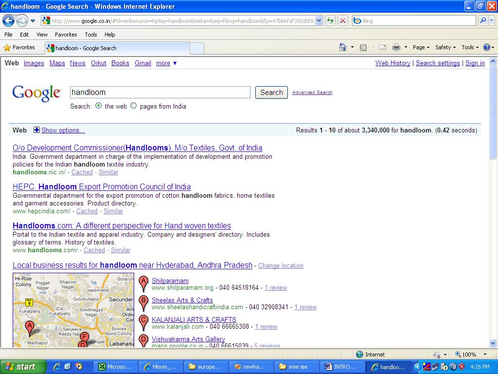Open the "sree jee" folder taskbar button
The image size is (498, 374).
296,367
